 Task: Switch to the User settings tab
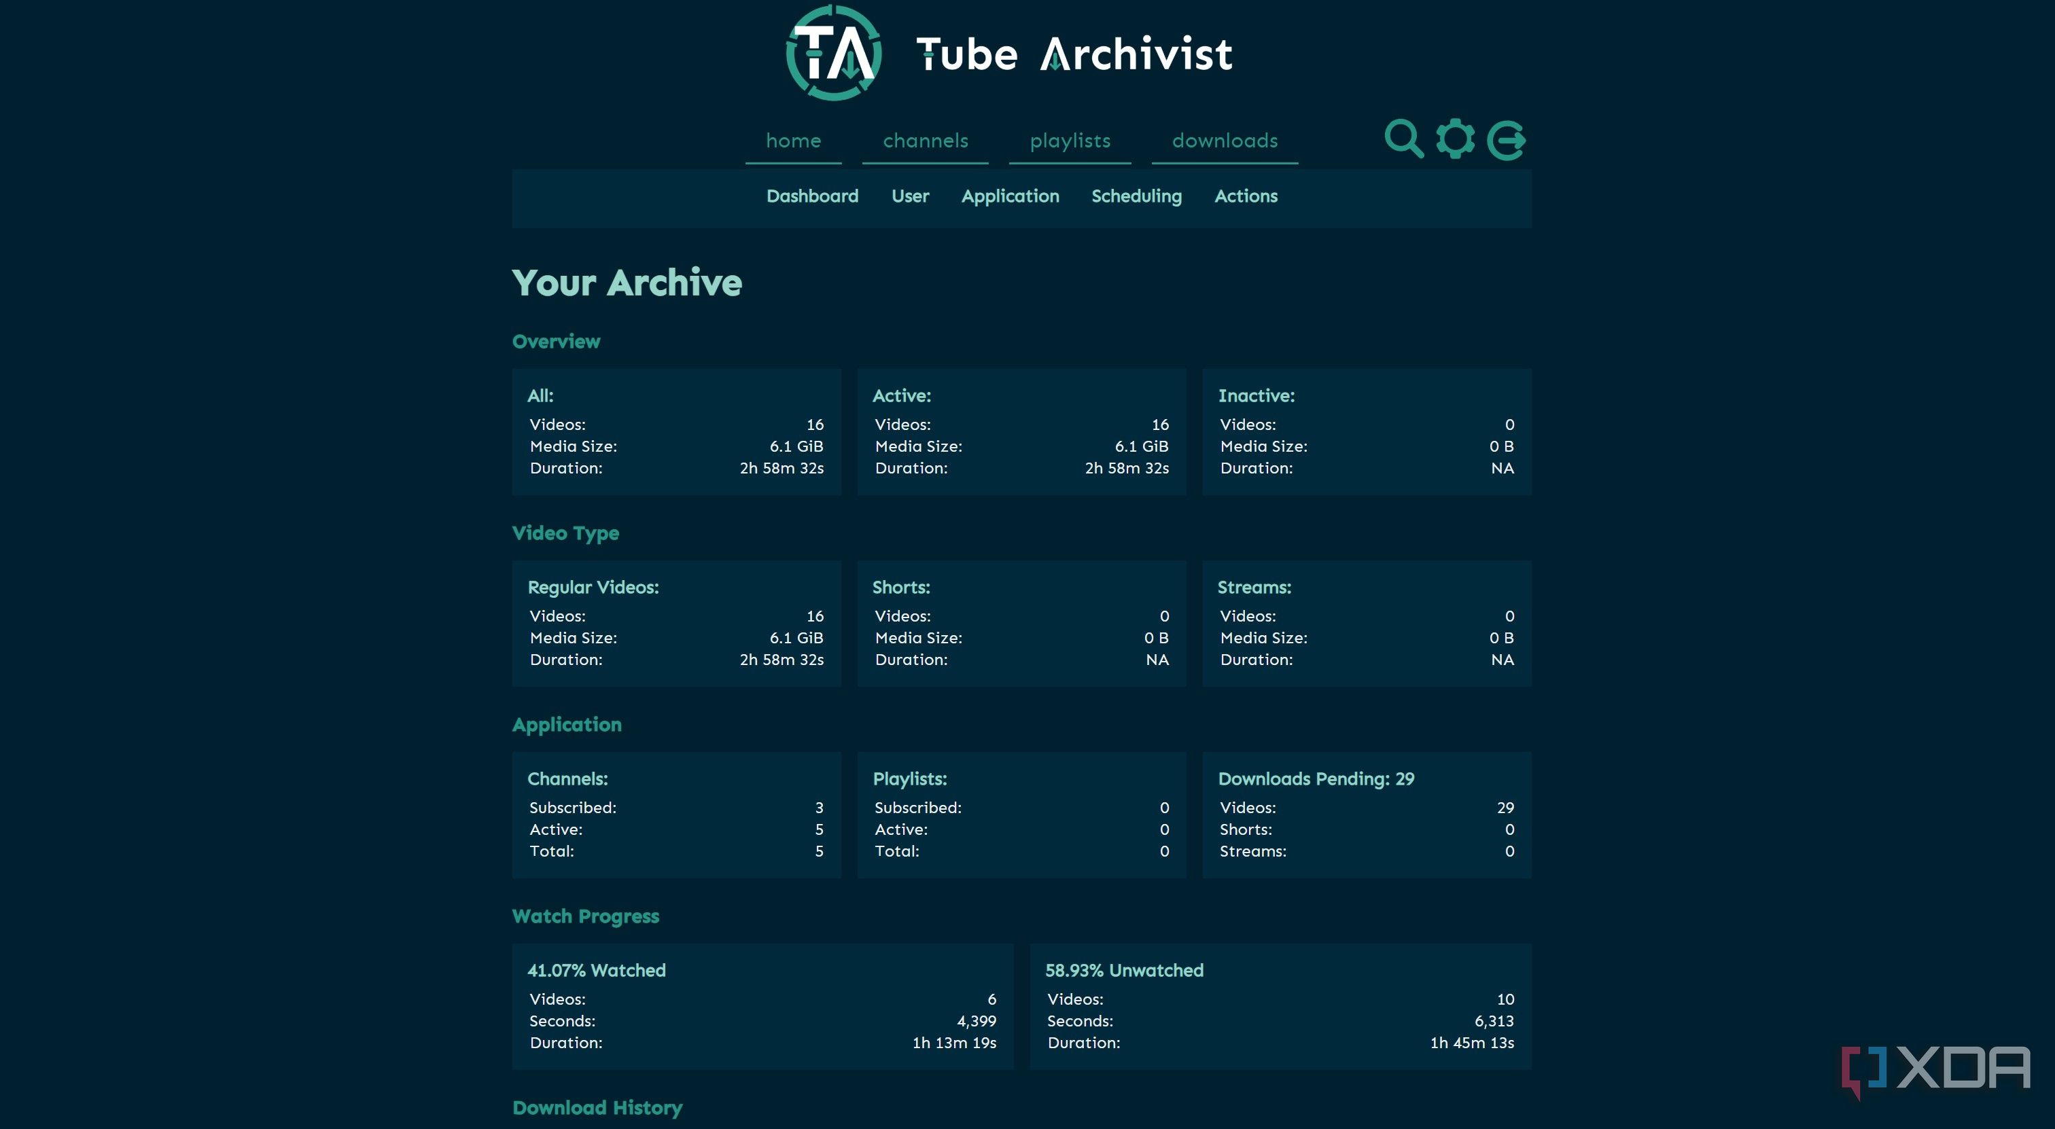tap(910, 196)
